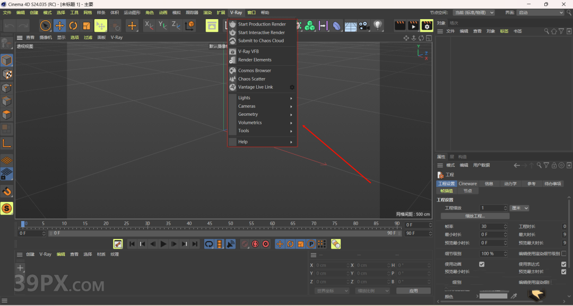Image resolution: width=573 pixels, height=306 pixels.
Task: Click the 颜色 gray color swatch
Action: pos(493,296)
